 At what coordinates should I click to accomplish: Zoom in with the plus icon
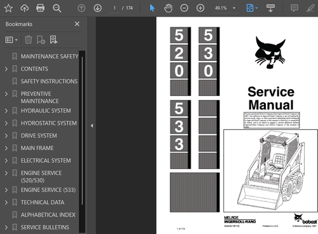[x=200, y=8]
